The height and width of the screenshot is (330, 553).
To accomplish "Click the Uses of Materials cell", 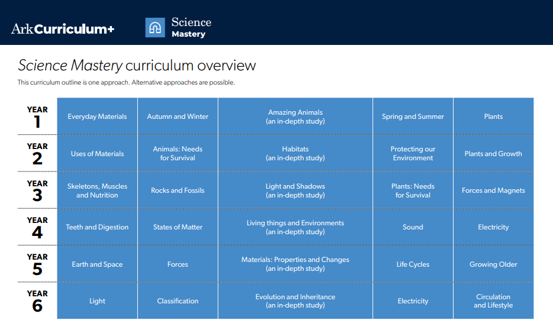I will (x=97, y=154).
